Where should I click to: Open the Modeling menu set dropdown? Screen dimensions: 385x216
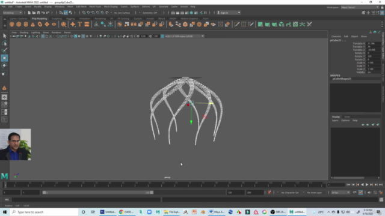tap(12, 13)
